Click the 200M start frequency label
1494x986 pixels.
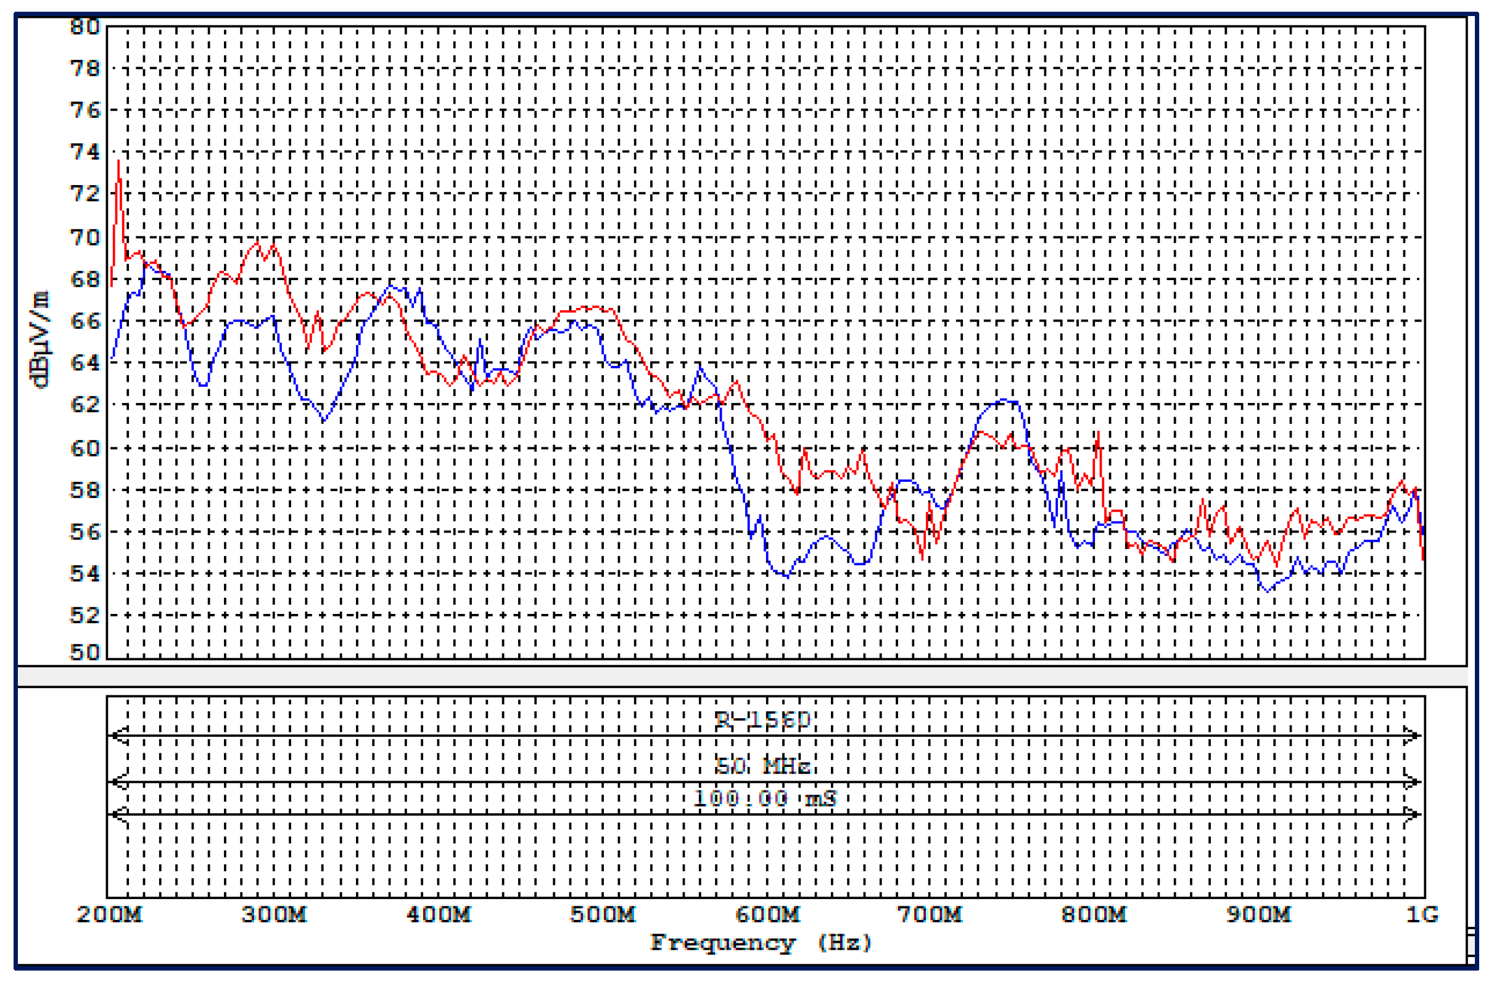point(109,914)
